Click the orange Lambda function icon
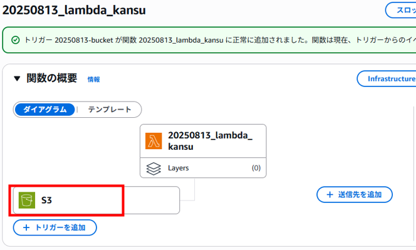Image resolution: width=416 pixels, height=250 pixels. [x=153, y=141]
